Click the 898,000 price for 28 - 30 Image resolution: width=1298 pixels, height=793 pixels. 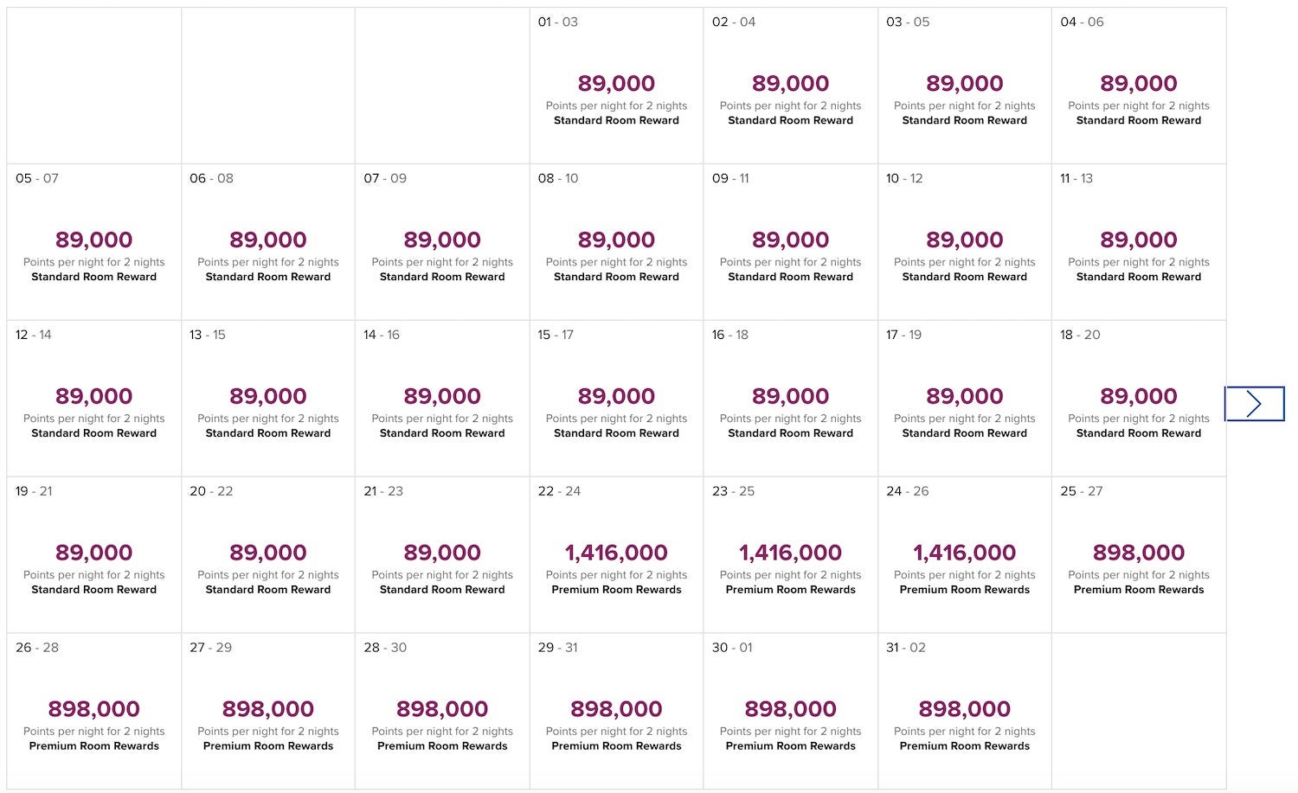click(442, 709)
